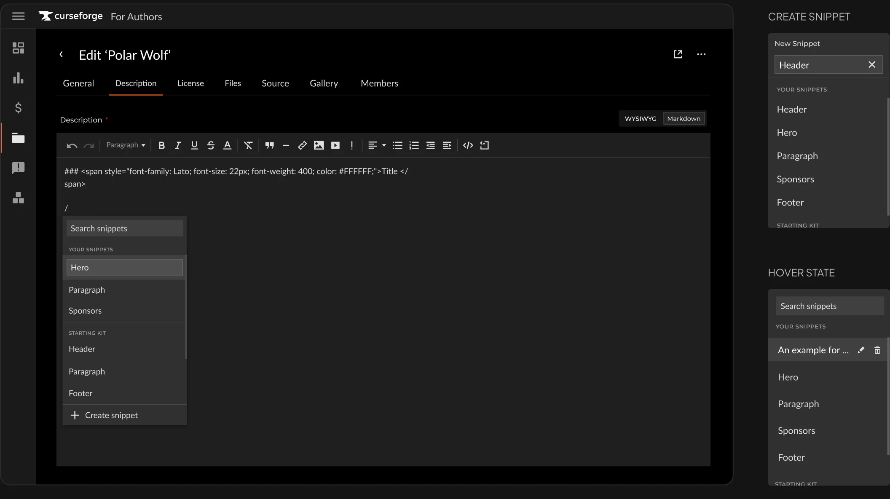
Task: Open the feedback alert bubble icon
Action: [x=18, y=168]
